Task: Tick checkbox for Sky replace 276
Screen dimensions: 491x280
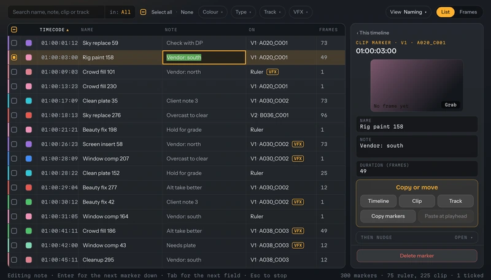Action: [x=14, y=115]
